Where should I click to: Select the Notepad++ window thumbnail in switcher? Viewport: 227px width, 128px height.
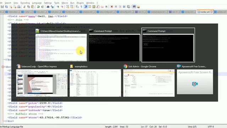pyautogui.click(x=61, y=47)
